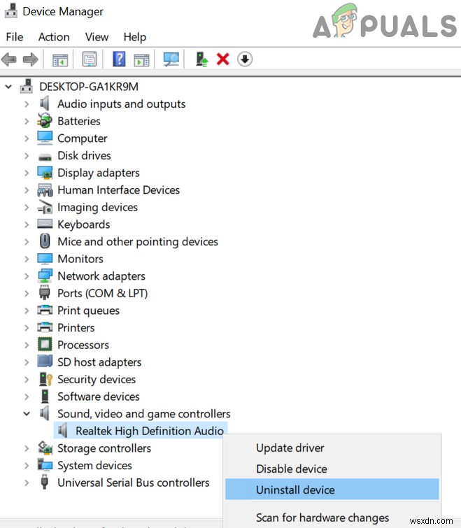Open the Help menu
461x528 pixels.
pos(135,36)
